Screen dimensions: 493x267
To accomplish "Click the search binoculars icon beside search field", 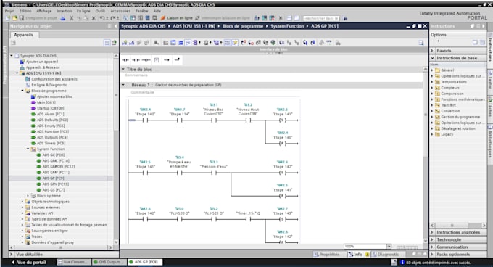I will 346,18.
